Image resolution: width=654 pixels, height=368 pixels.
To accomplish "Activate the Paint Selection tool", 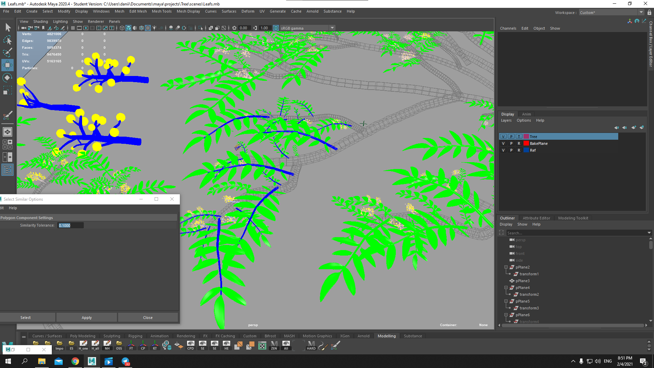I will point(7,52).
